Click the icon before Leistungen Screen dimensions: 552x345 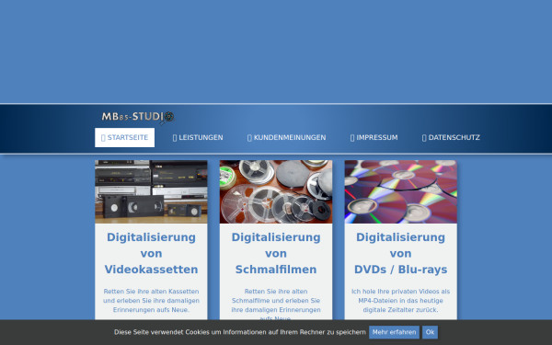click(175, 138)
